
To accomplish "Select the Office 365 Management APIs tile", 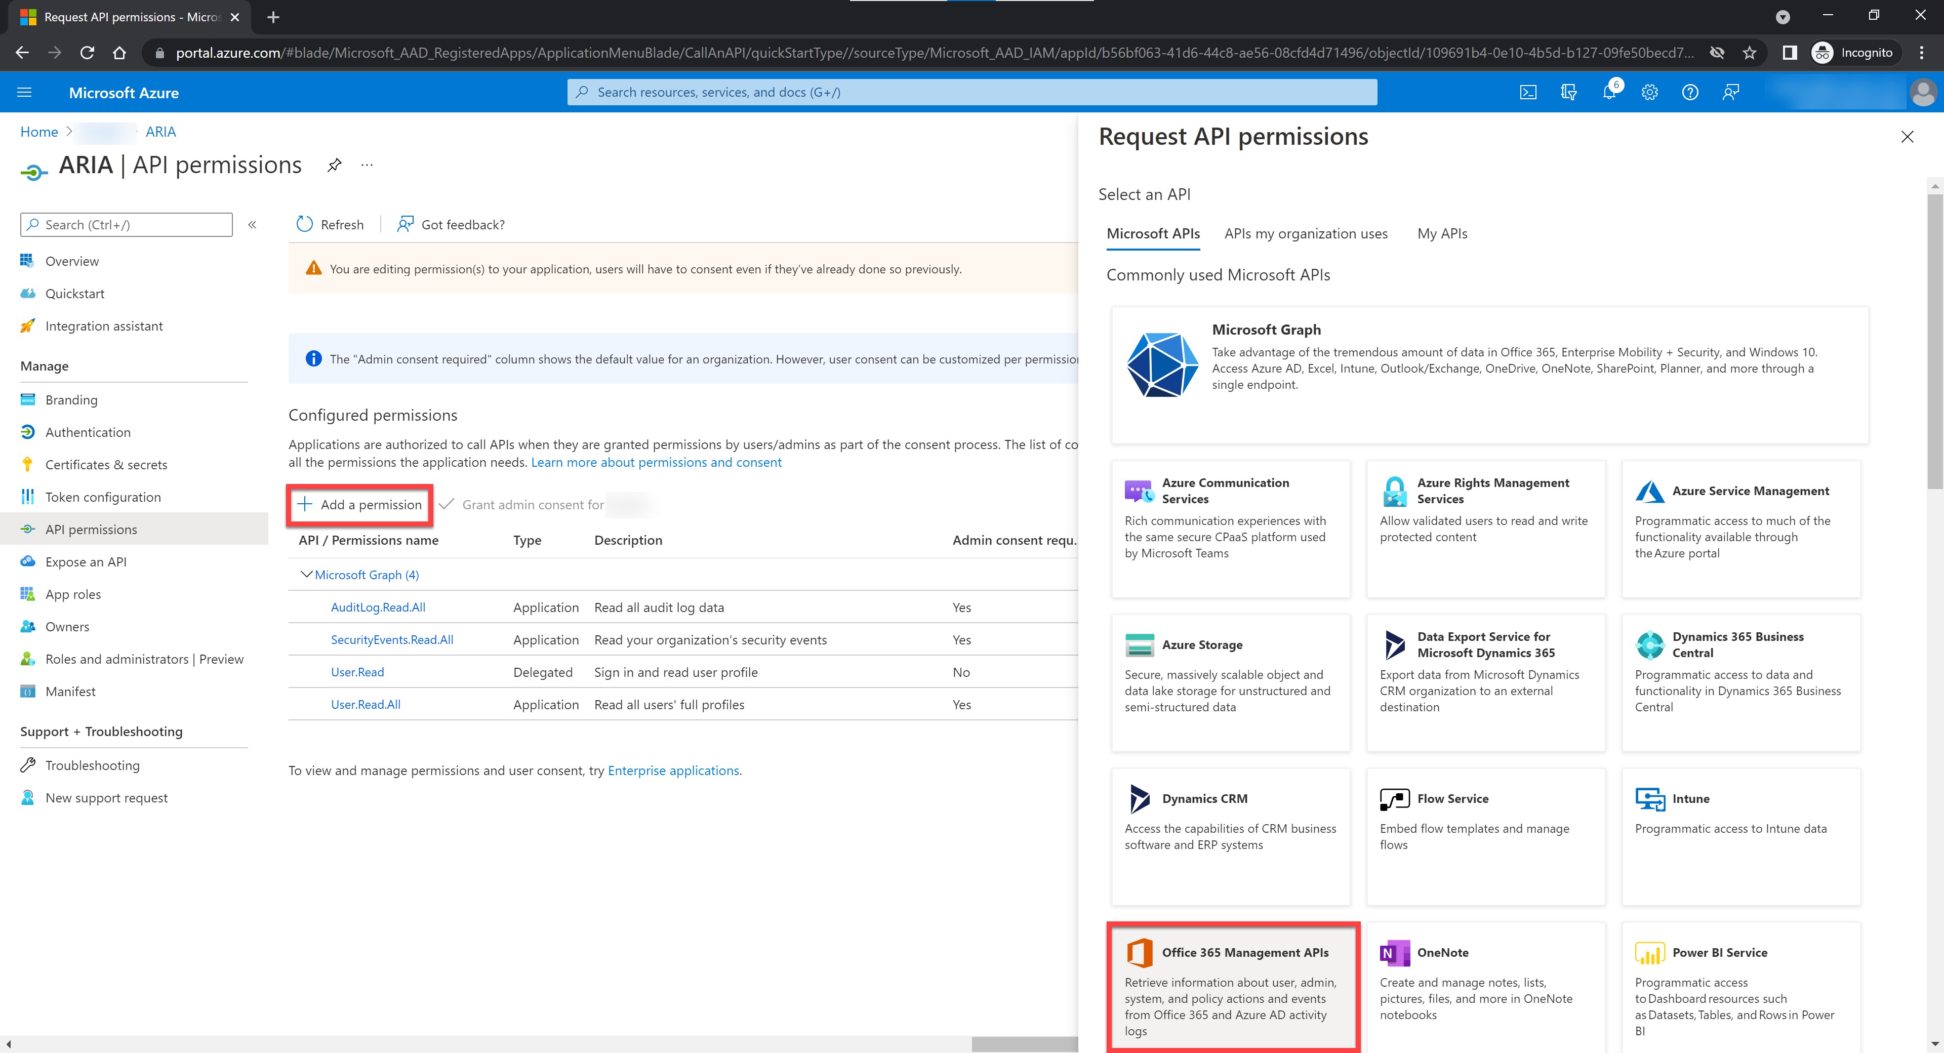I will (x=1232, y=986).
